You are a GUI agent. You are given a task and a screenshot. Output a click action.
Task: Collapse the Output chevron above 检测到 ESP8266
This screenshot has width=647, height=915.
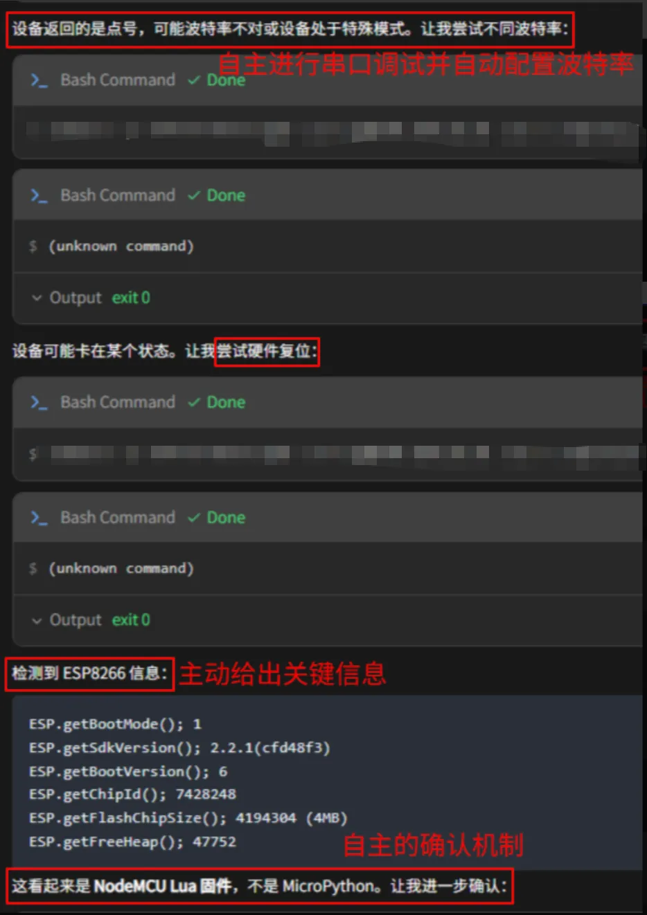coord(37,620)
